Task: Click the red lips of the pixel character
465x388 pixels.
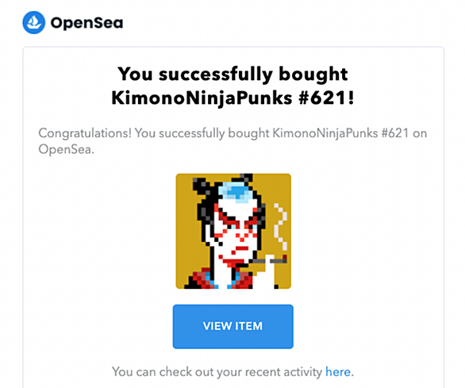Action: (242, 248)
